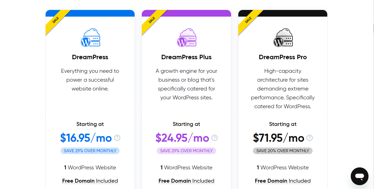Click the blue Save 29% Over Monthly badge
Image resolution: width=374 pixels, height=189 pixels.
90,151
